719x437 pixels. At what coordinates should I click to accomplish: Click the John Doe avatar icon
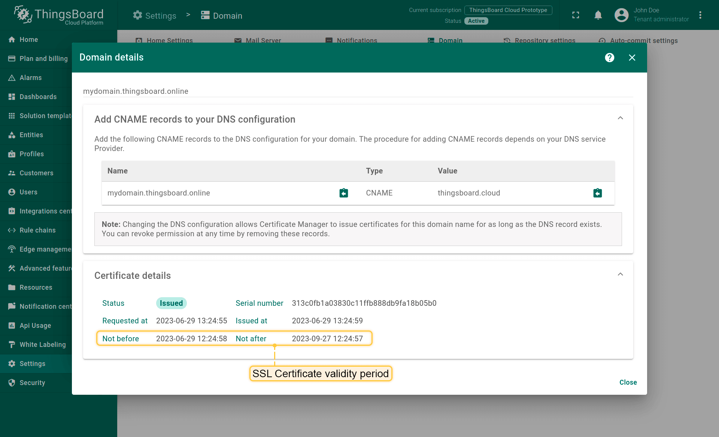(621, 15)
